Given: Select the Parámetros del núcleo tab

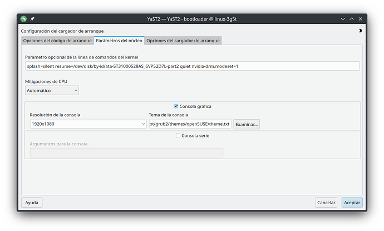Looking at the screenshot, I should coord(119,41).
